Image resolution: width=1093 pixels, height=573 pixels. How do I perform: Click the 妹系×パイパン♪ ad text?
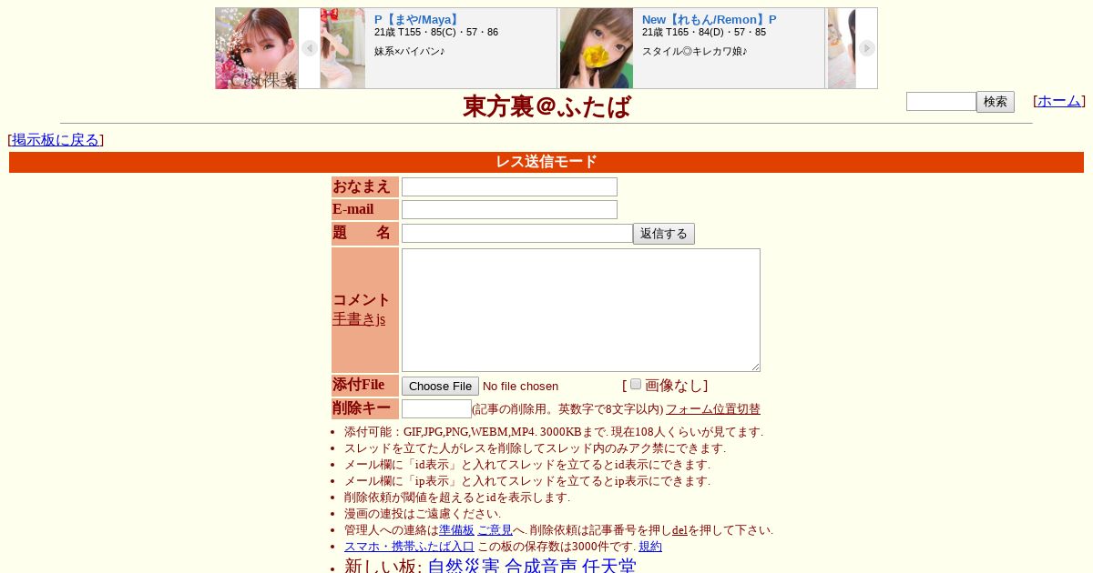coord(410,51)
